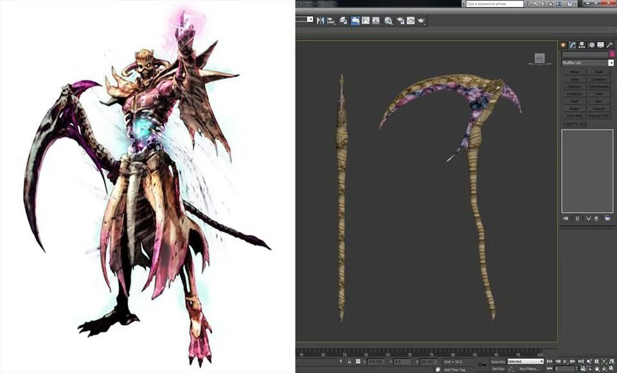
Task: Open Help via the question mark icon
Action: coord(570,4)
